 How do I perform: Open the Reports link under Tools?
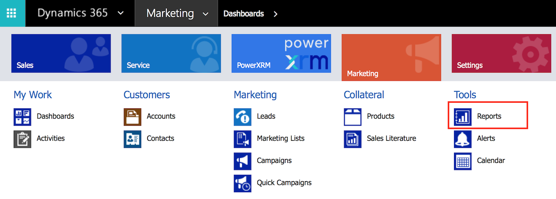pyautogui.click(x=489, y=116)
